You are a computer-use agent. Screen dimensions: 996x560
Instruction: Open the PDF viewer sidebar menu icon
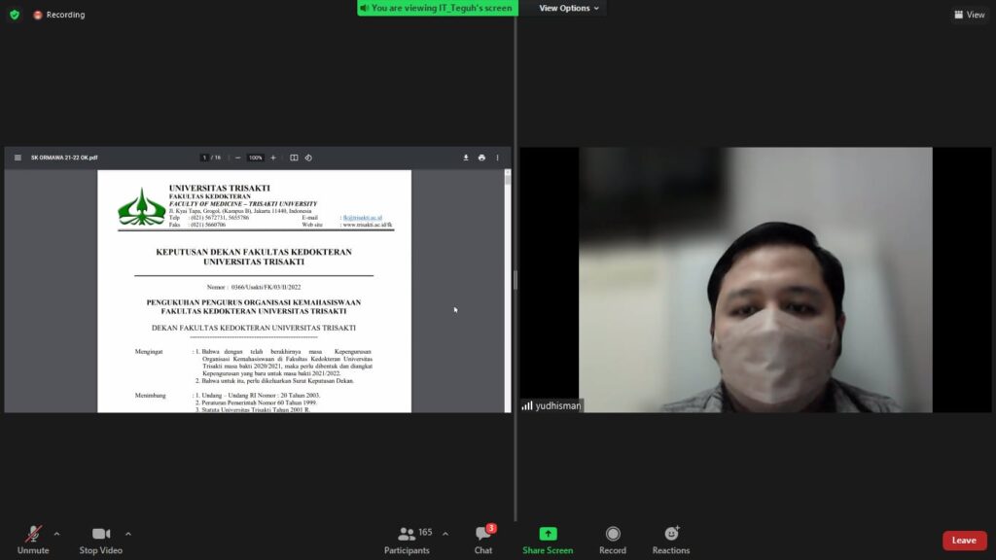click(x=18, y=157)
